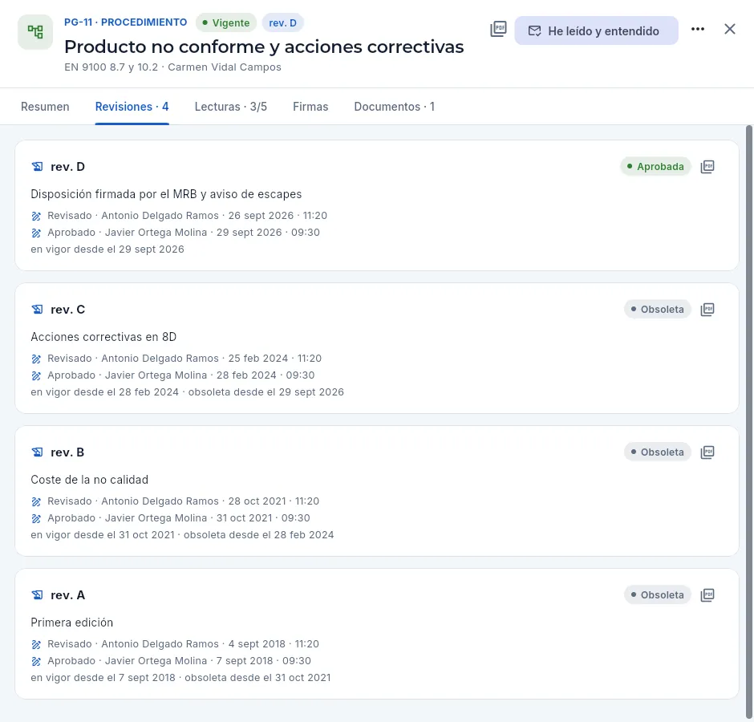The image size is (754, 722).
Task: Open PDF of rev. B
Action: click(707, 452)
